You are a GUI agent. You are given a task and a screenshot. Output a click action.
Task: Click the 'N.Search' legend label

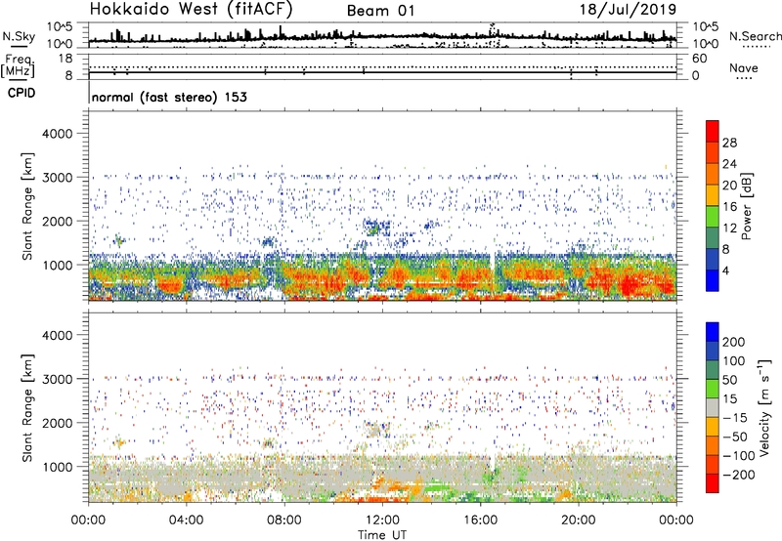[x=756, y=36]
